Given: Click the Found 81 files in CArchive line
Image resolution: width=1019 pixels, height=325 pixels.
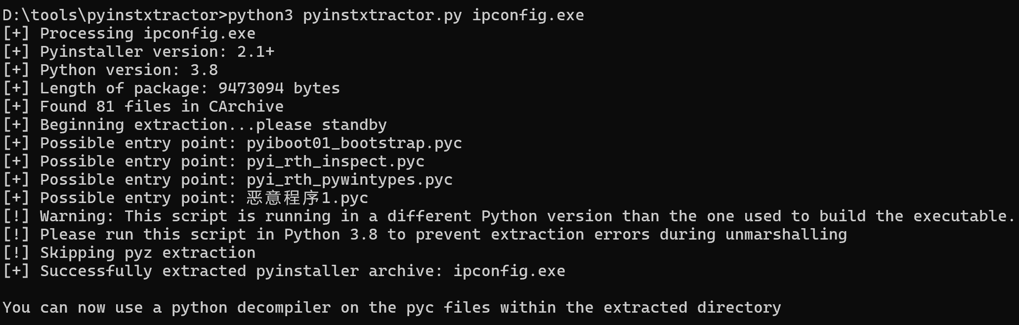Looking at the screenshot, I should click(x=143, y=107).
